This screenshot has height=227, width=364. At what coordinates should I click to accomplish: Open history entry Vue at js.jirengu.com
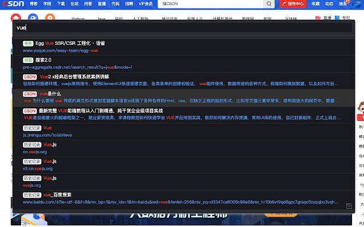click(x=184, y=131)
